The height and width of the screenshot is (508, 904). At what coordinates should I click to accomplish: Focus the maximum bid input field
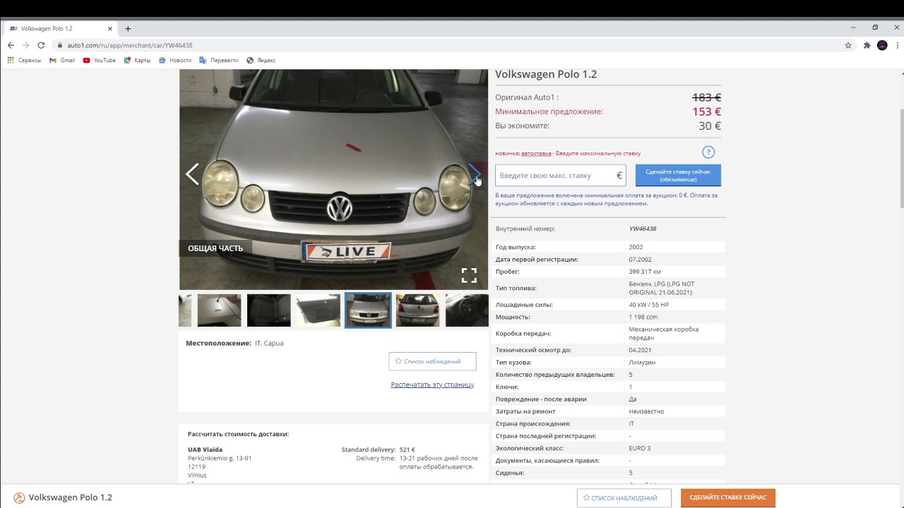[560, 175]
